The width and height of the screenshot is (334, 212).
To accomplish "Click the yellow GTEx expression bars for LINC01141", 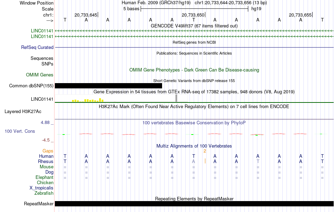I will pyautogui.click(x=88, y=100).
